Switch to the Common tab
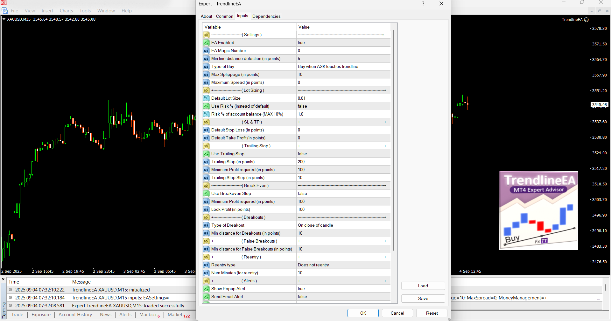Screen dimensions: 611x321 click(224, 16)
